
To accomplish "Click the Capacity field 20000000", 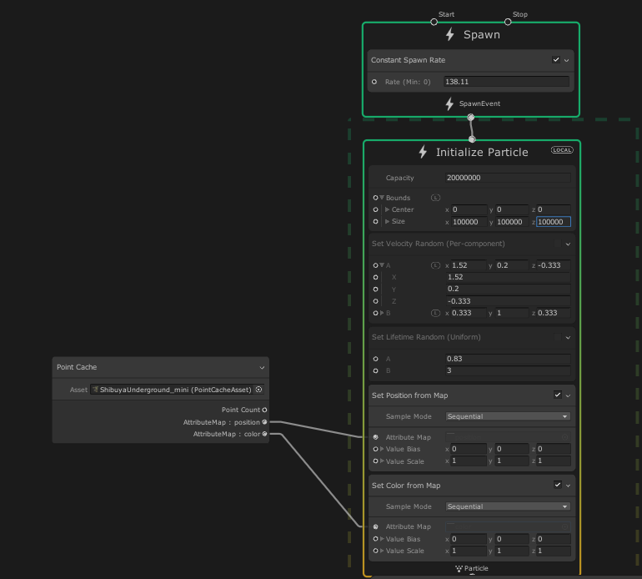I will [x=508, y=178].
